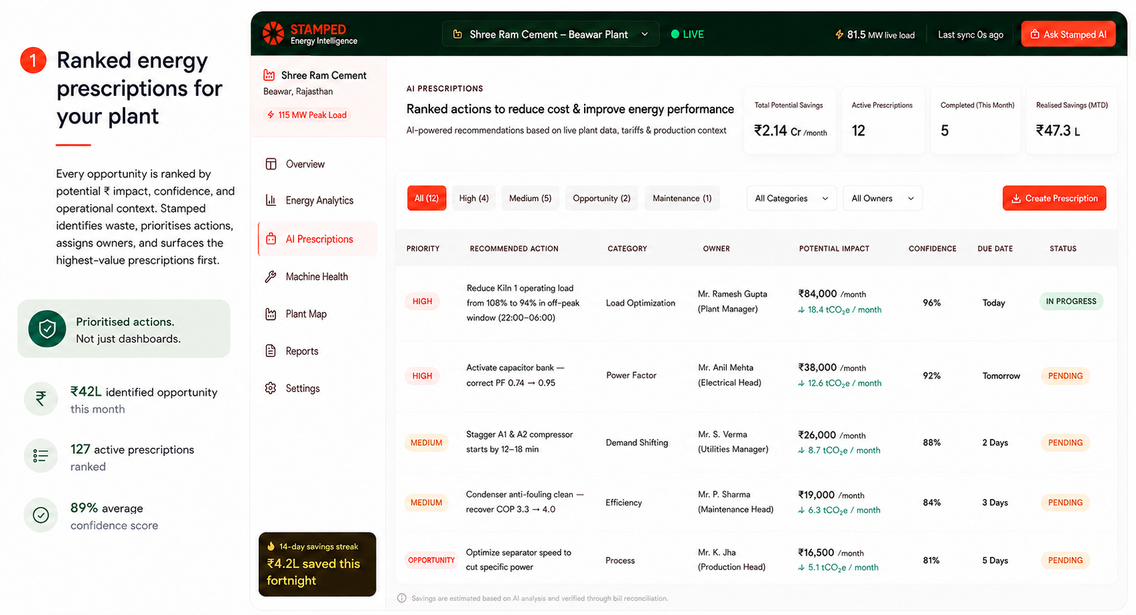Click the IN PROGRESS status badge
The image size is (1136, 615).
coord(1071,301)
